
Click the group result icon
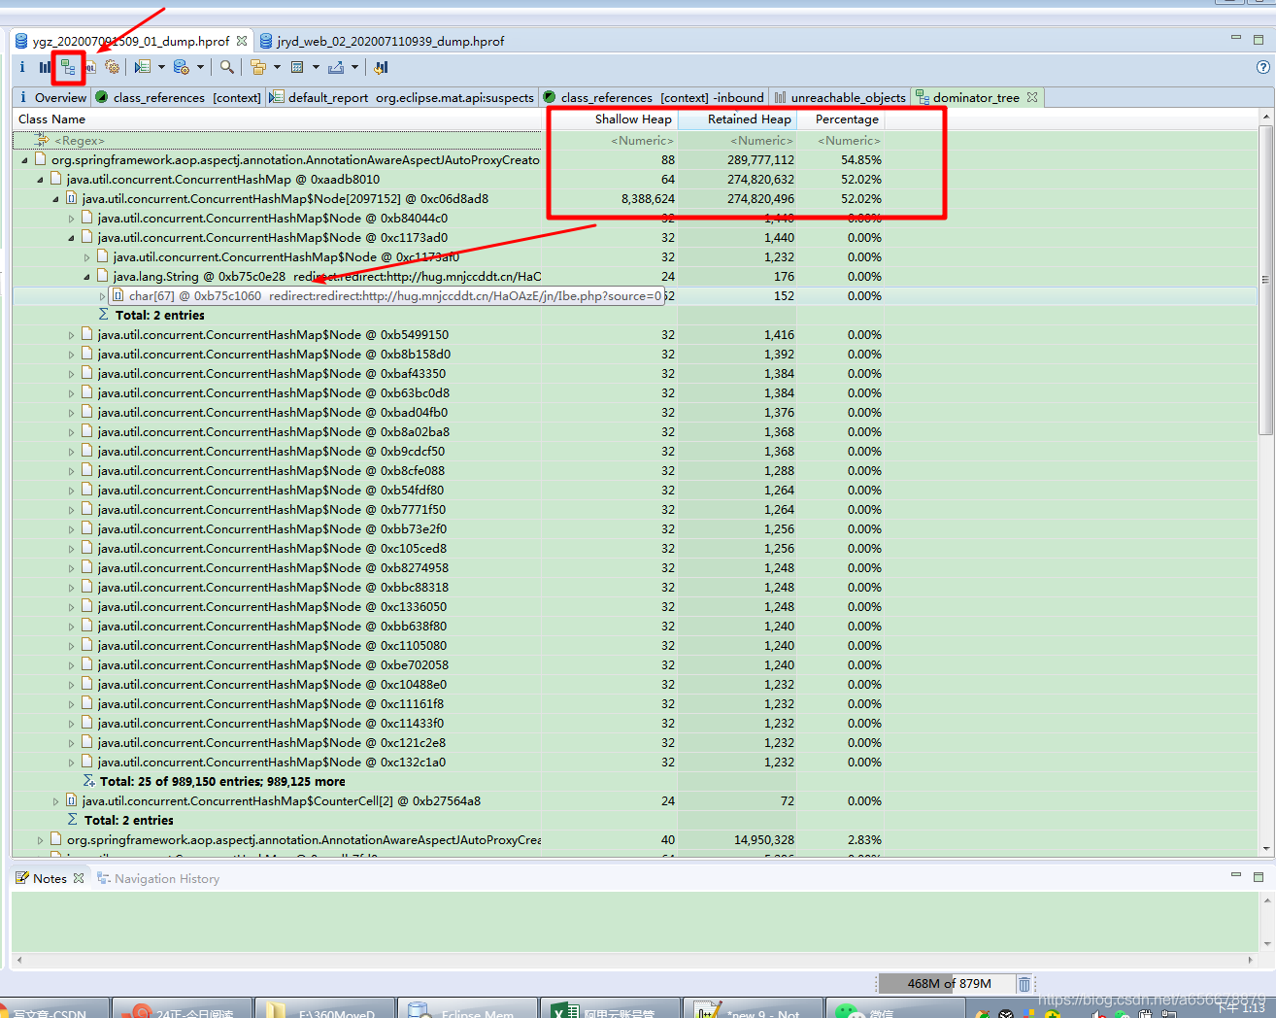(x=257, y=67)
